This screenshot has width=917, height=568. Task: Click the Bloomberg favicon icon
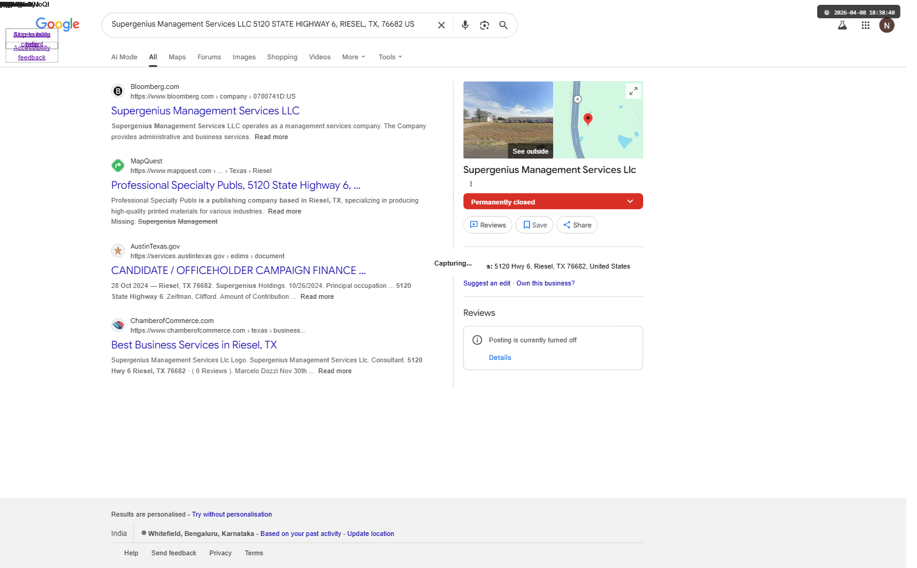click(118, 91)
